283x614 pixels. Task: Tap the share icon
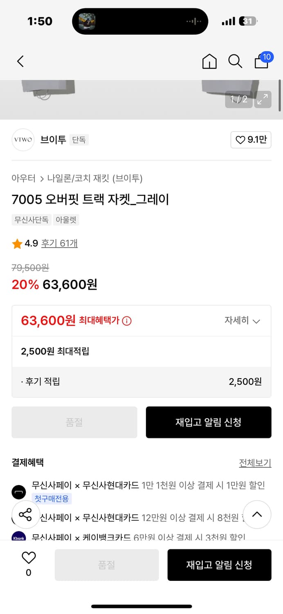(x=25, y=515)
